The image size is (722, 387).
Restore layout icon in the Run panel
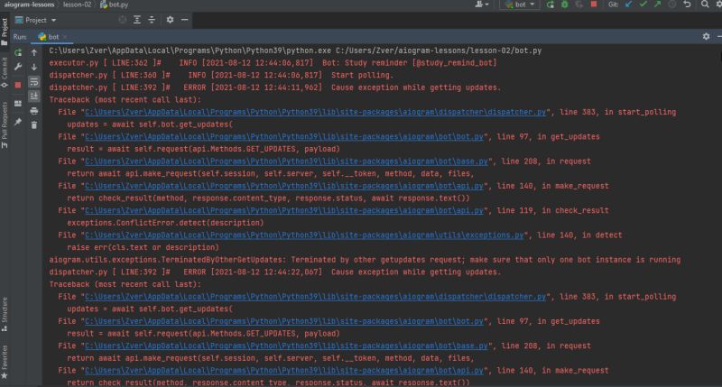click(x=18, y=104)
